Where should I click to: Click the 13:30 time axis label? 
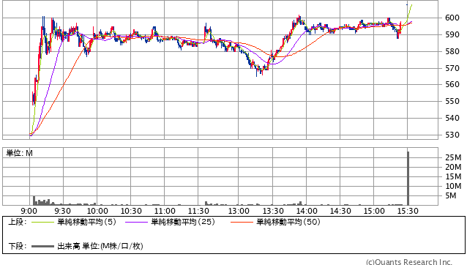[x=273, y=211]
